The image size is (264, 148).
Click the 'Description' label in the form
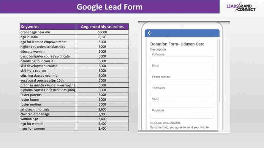[x=158, y=49]
